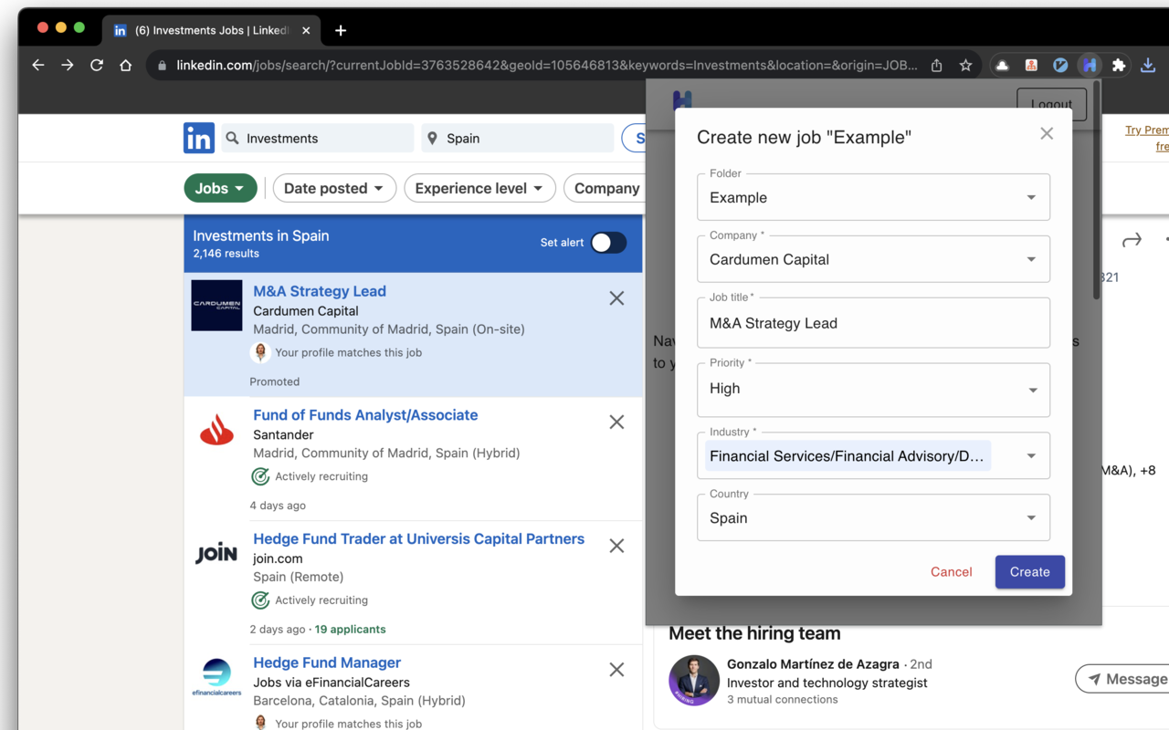Click the LinkedIn home logo
This screenshot has height=730, width=1169.
[199, 139]
